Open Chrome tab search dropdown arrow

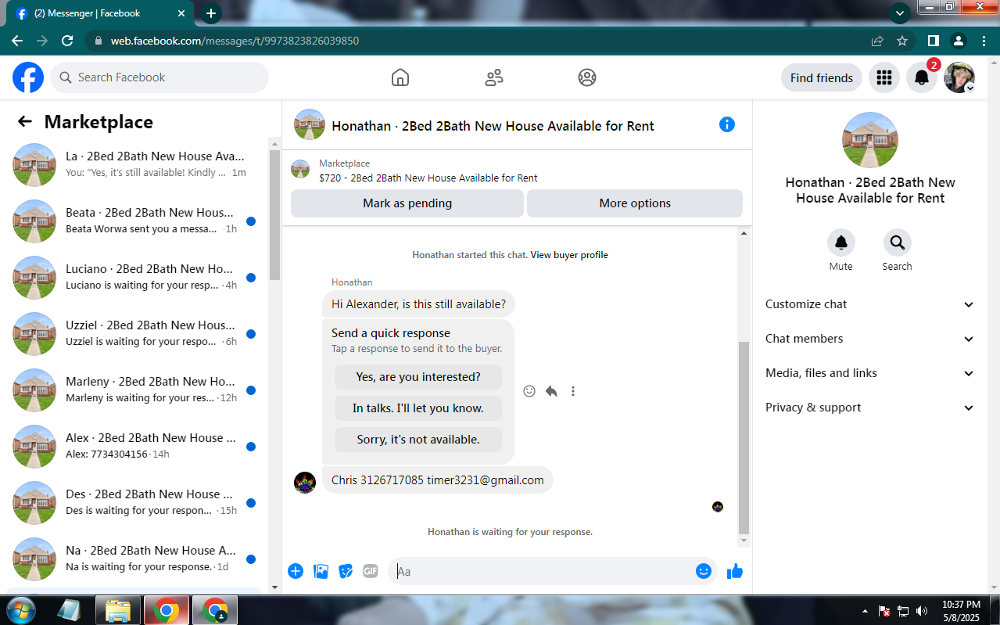(x=900, y=13)
